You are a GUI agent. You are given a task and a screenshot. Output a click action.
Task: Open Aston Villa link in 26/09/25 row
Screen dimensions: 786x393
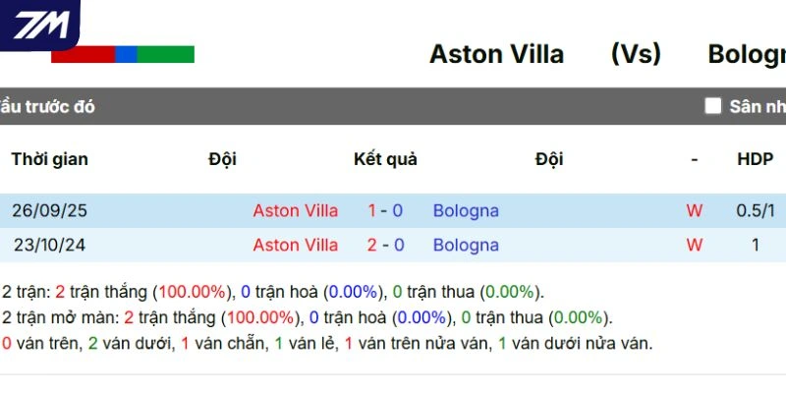[x=296, y=210]
